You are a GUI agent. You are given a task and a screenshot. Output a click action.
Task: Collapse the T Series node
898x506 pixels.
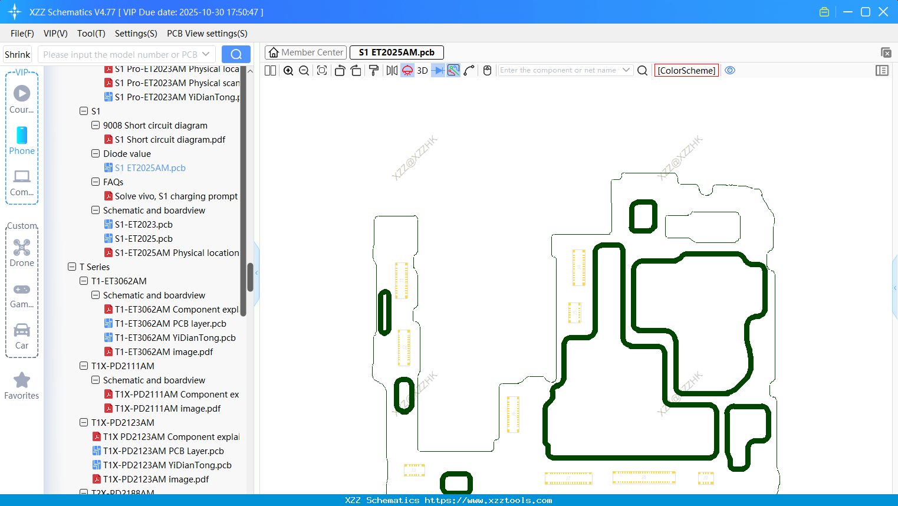[x=72, y=267]
